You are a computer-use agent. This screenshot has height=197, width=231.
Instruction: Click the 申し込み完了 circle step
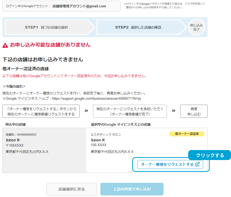click(x=196, y=27)
